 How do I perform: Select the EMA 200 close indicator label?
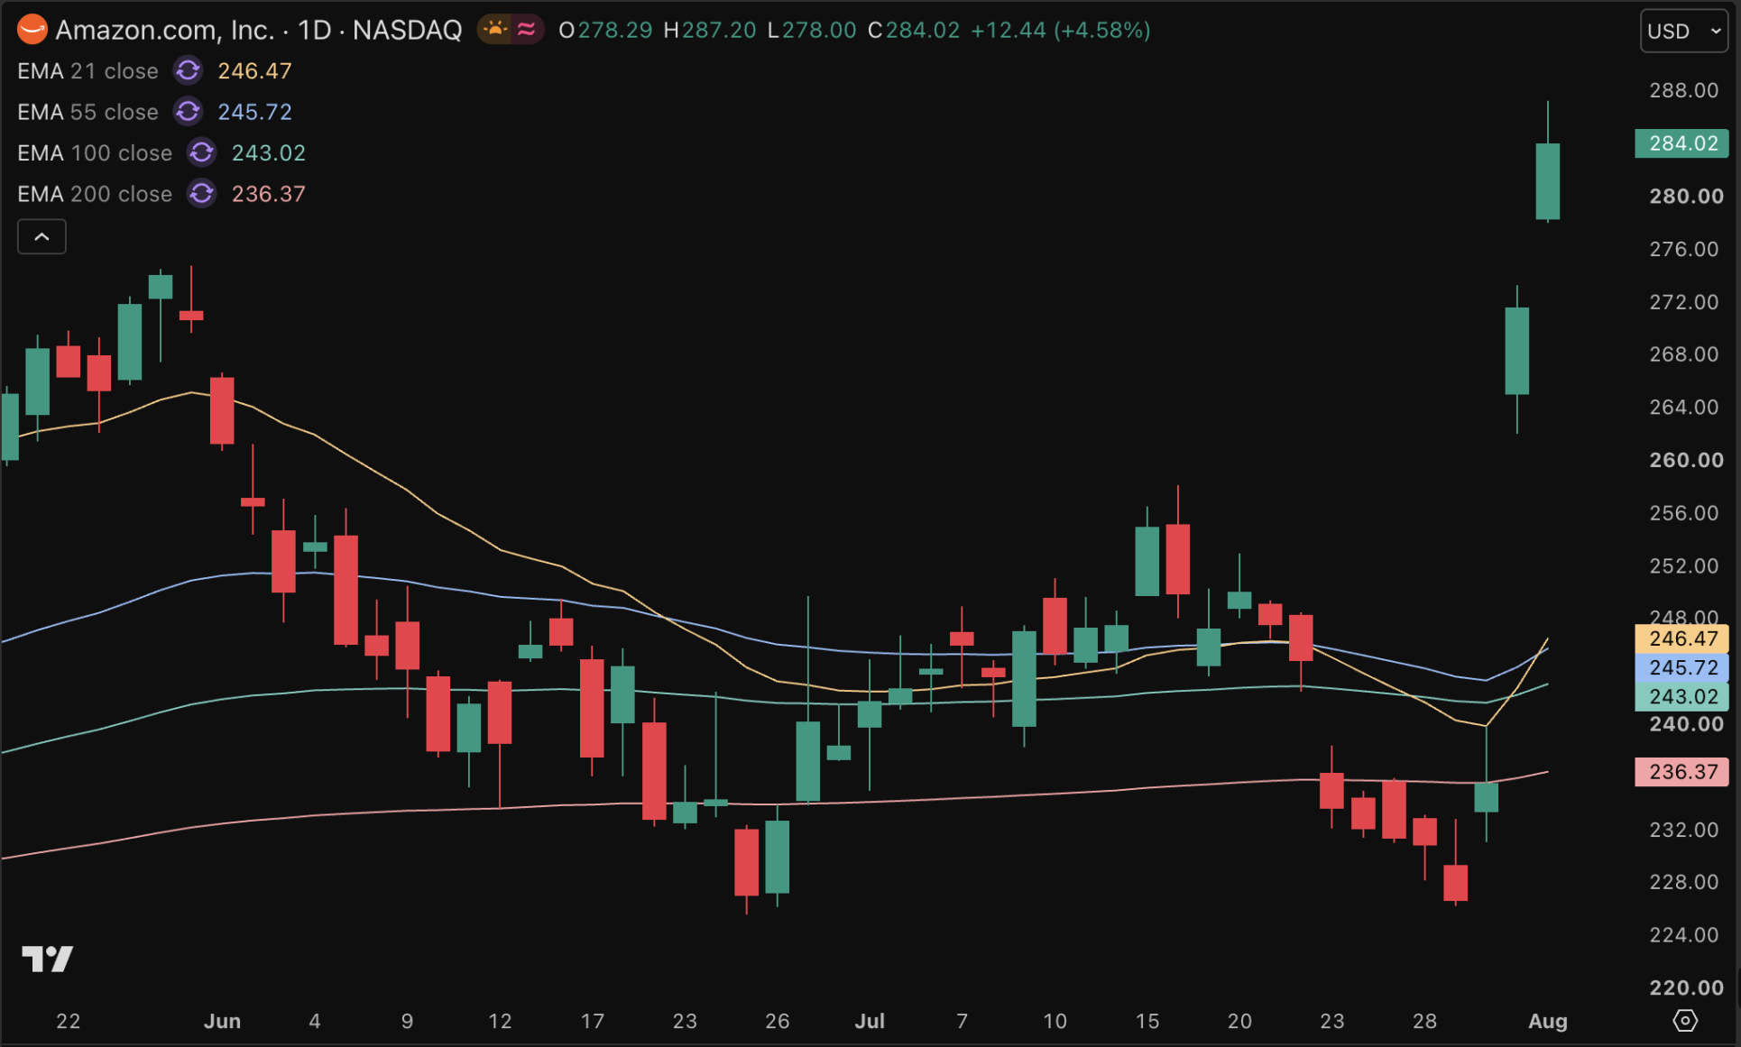[x=95, y=194]
